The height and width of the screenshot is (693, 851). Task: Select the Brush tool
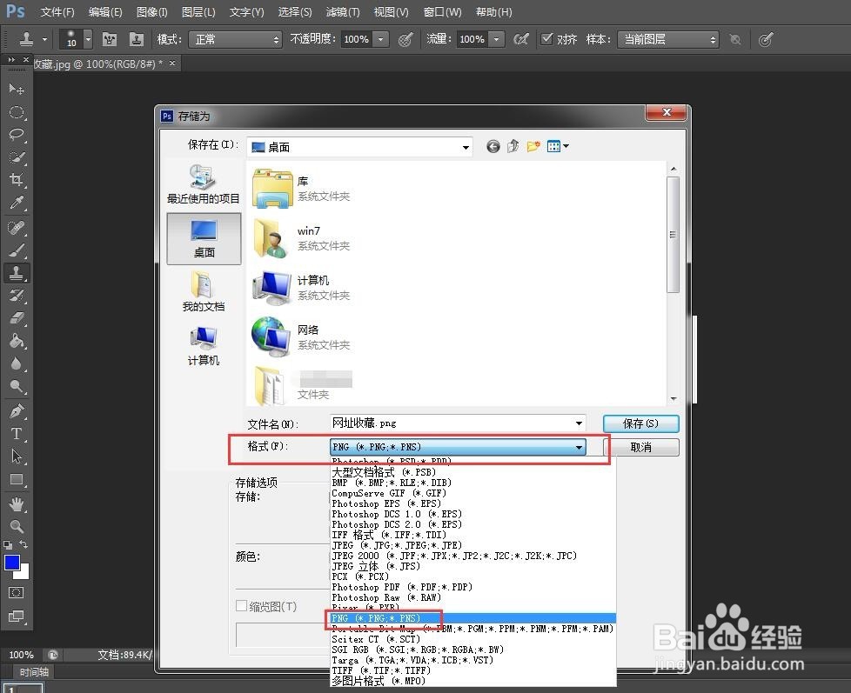[x=17, y=250]
